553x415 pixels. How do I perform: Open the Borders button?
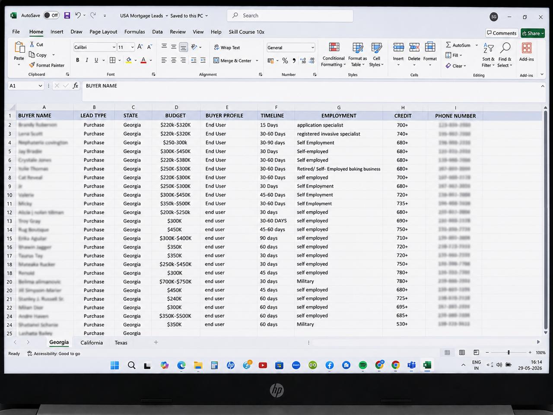(x=112, y=60)
